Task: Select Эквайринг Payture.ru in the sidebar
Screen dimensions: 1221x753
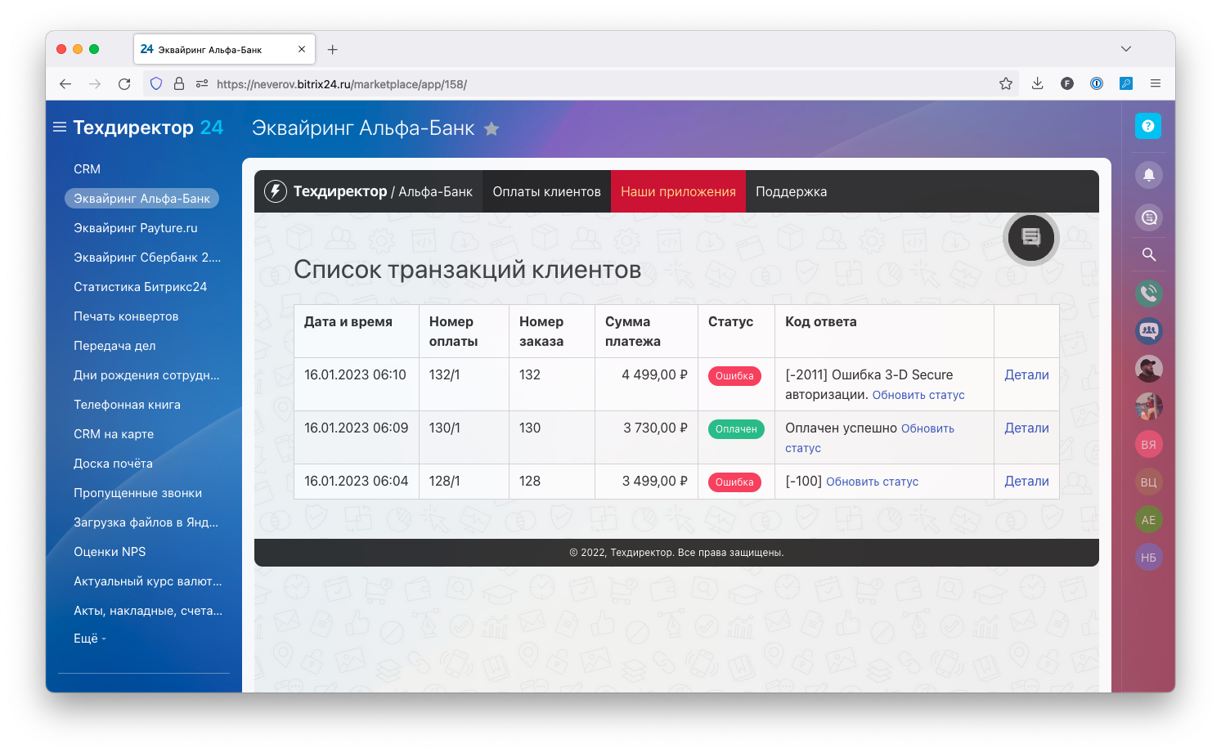Action: click(x=136, y=228)
